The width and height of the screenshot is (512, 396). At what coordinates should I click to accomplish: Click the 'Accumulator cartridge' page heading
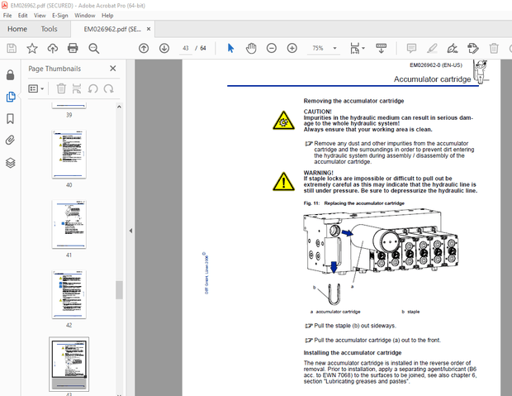(x=432, y=79)
